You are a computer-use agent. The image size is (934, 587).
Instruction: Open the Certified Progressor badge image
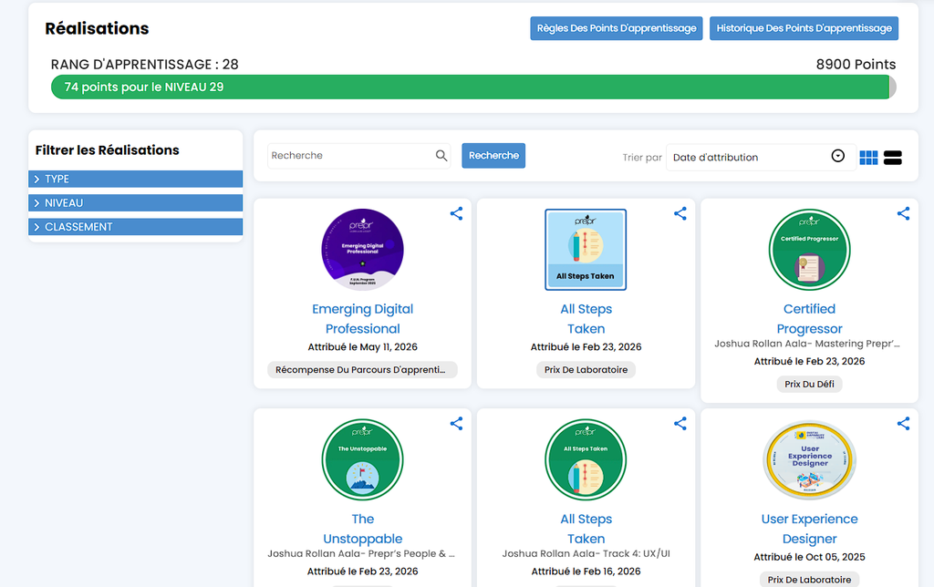[x=810, y=250]
